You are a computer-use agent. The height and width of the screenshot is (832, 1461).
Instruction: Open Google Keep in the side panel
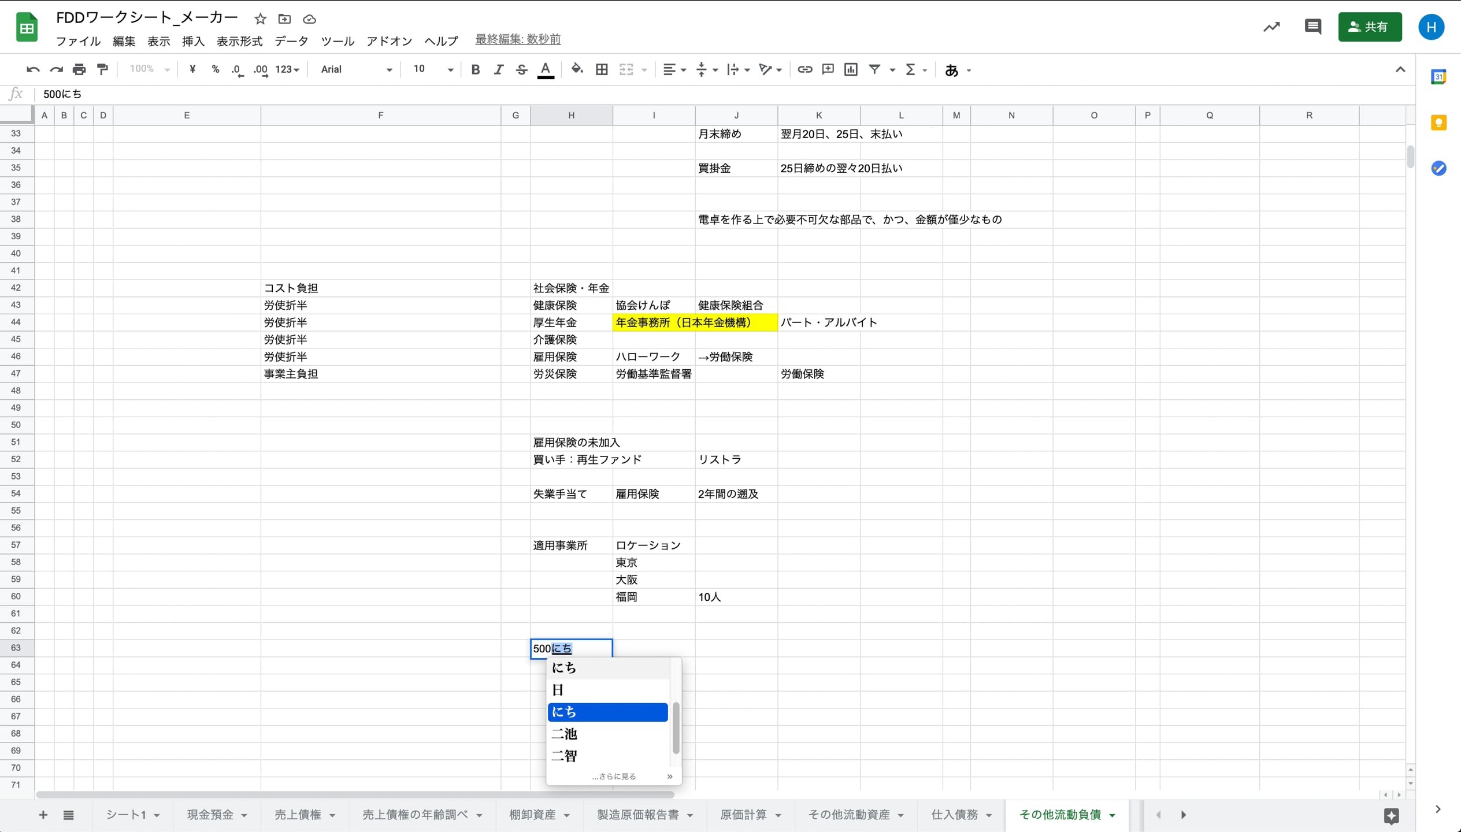1439,122
